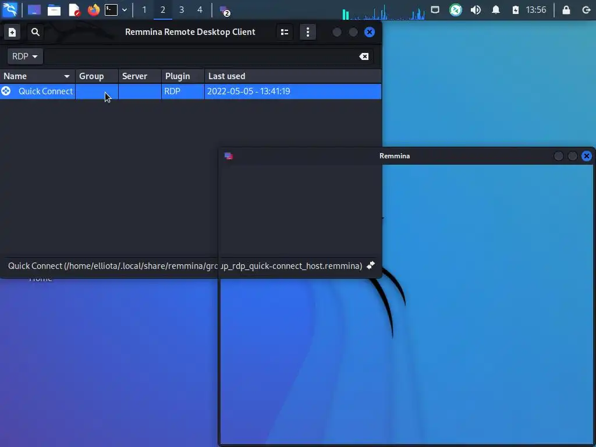Click the Remmina tray icon
The width and height of the screenshot is (596, 447).
(455, 10)
